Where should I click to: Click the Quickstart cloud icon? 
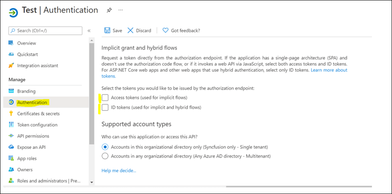pos(11,55)
